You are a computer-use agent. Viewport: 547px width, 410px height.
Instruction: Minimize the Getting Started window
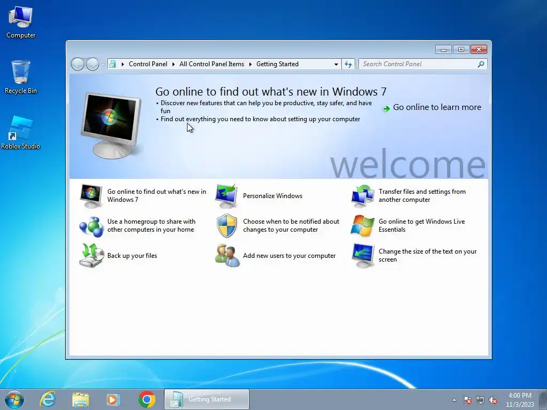pyautogui.click(x=443, y=50)
